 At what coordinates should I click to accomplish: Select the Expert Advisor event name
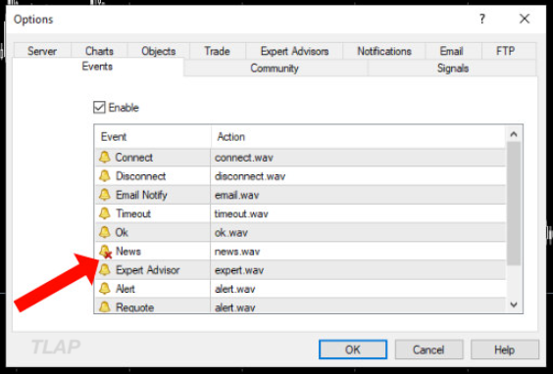tap(148, 270)
